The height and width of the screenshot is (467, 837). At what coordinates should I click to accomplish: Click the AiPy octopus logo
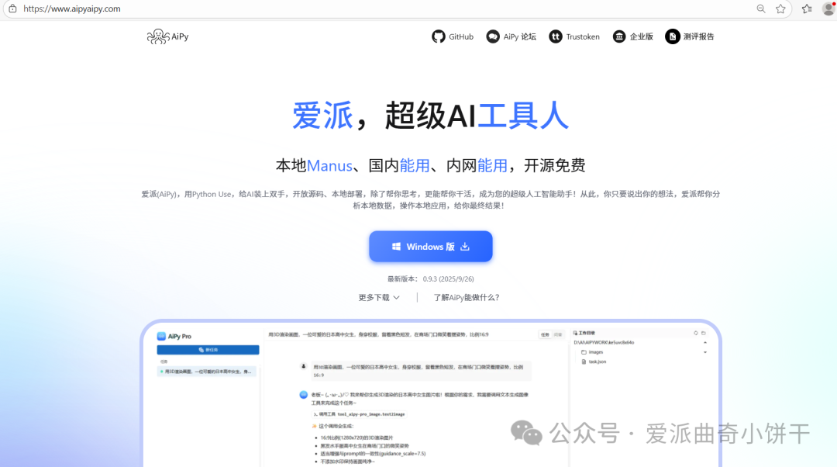pos(167,36)
